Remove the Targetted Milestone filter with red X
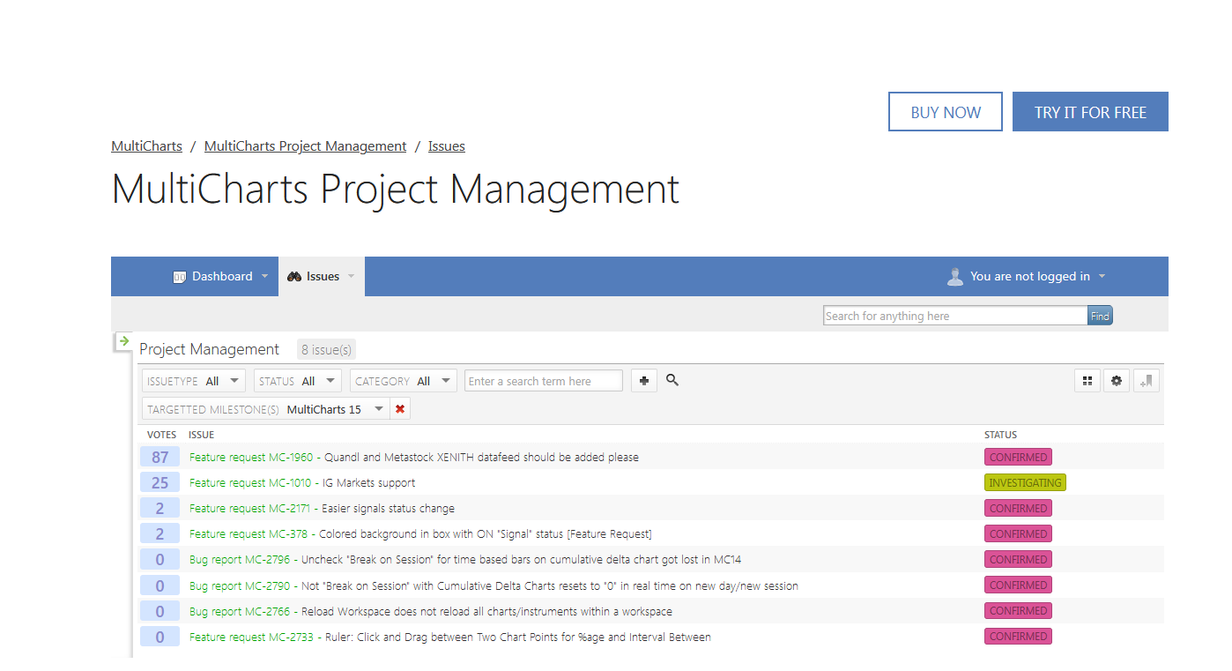 click(x=400, y=409)
